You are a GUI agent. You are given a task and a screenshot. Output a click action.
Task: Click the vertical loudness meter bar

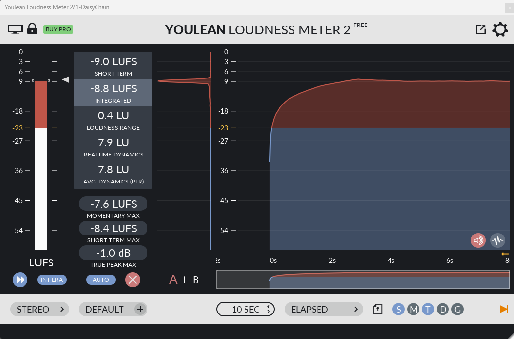(41, 165)
